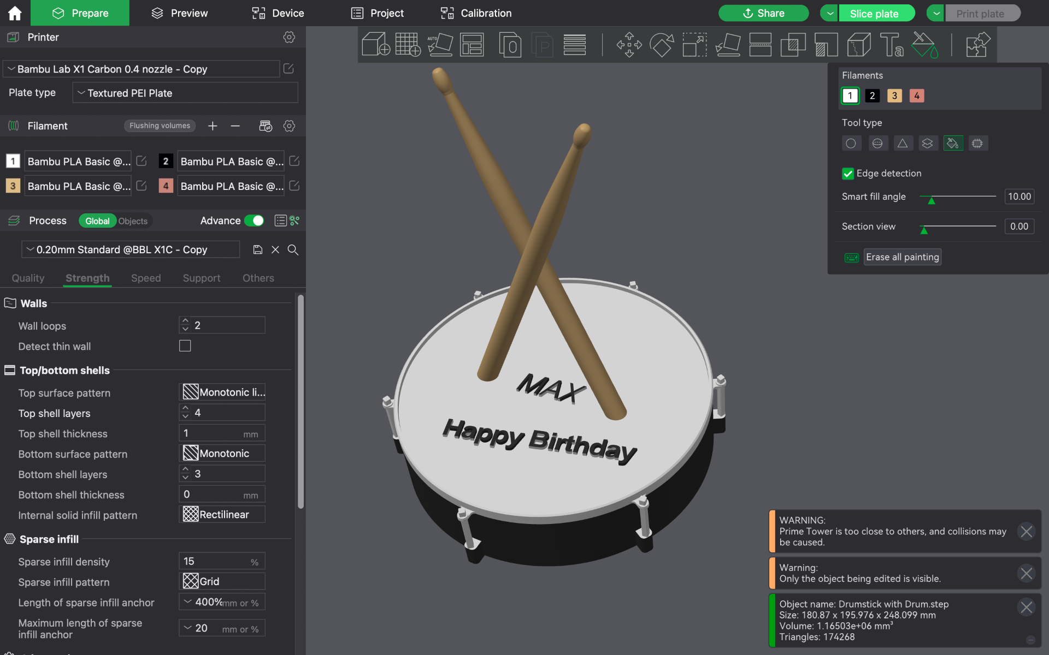Viewport: 1049px width, 655px height.
Task: Save the process preset
Action: coord(258,249)
